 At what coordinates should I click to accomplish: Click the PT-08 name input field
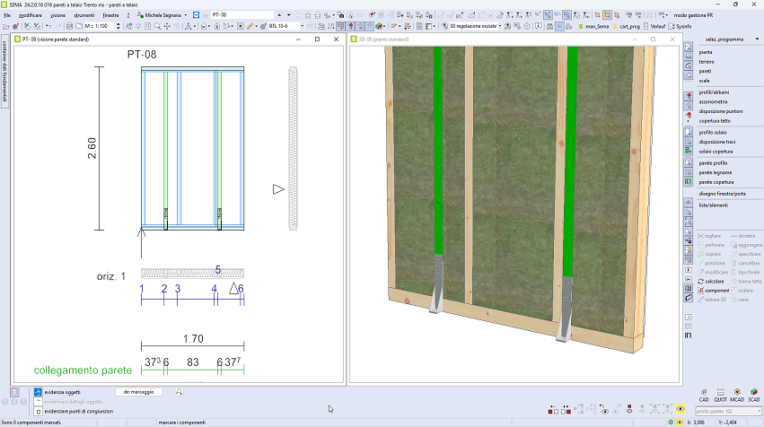(x=241, y=15)
